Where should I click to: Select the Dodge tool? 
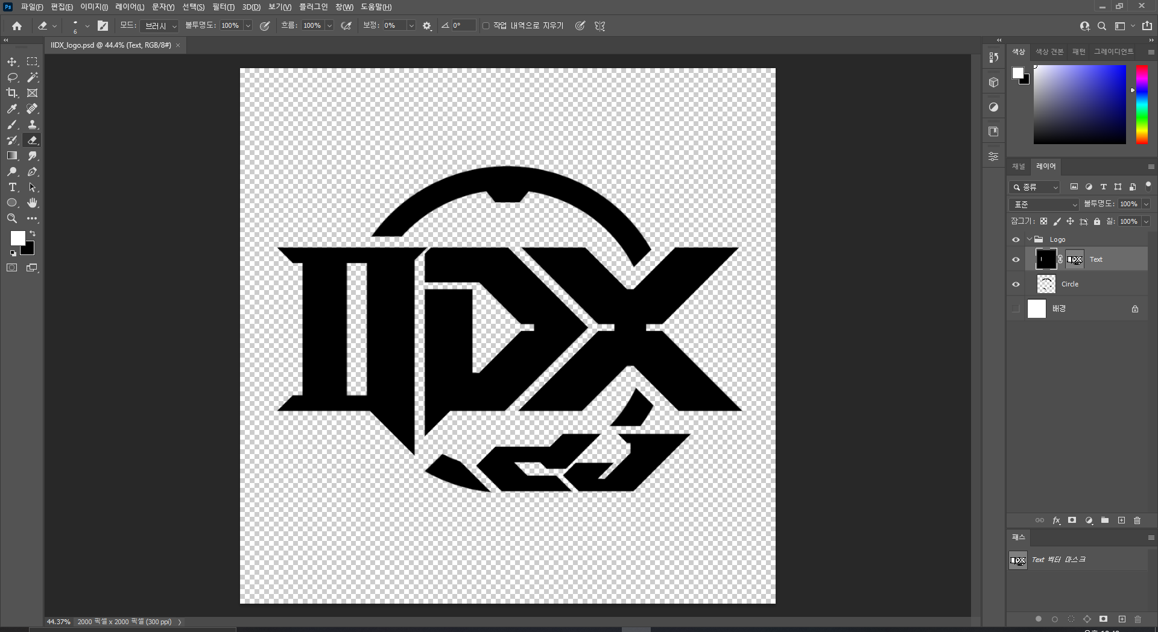point(12,171)
